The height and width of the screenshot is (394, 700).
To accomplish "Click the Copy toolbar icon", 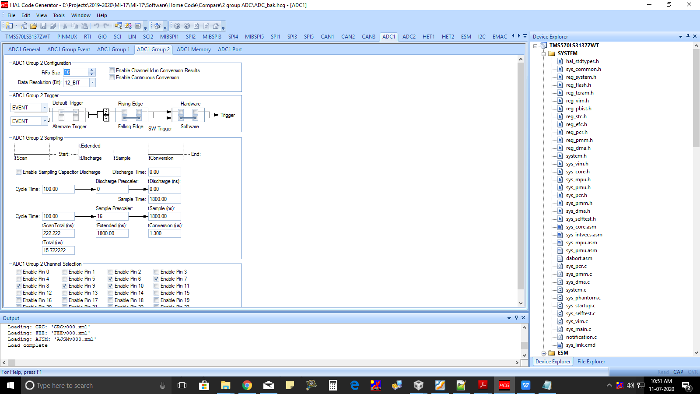I will coord(75,26).
